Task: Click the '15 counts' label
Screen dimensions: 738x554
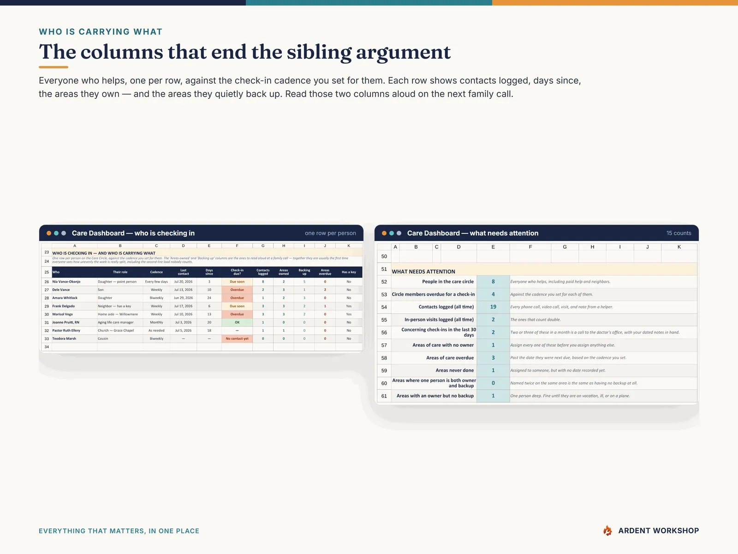Action: [678, 233]
